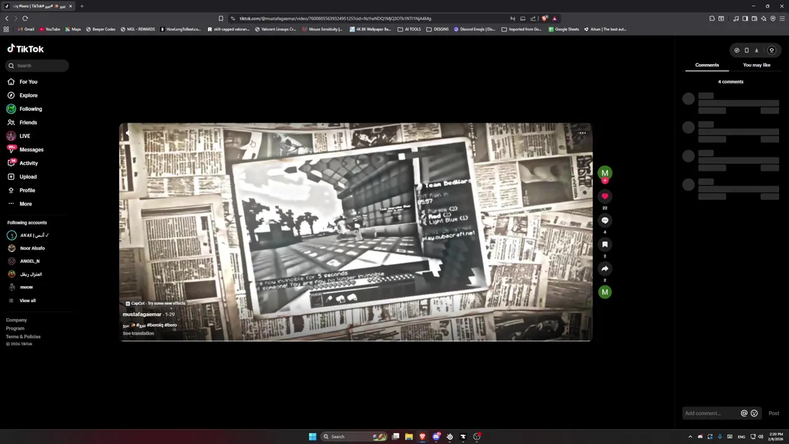The height and width of the screenshot is (444, 789).
Task: Click the compass icon in top-right pill
Action: tap(737, 50)
